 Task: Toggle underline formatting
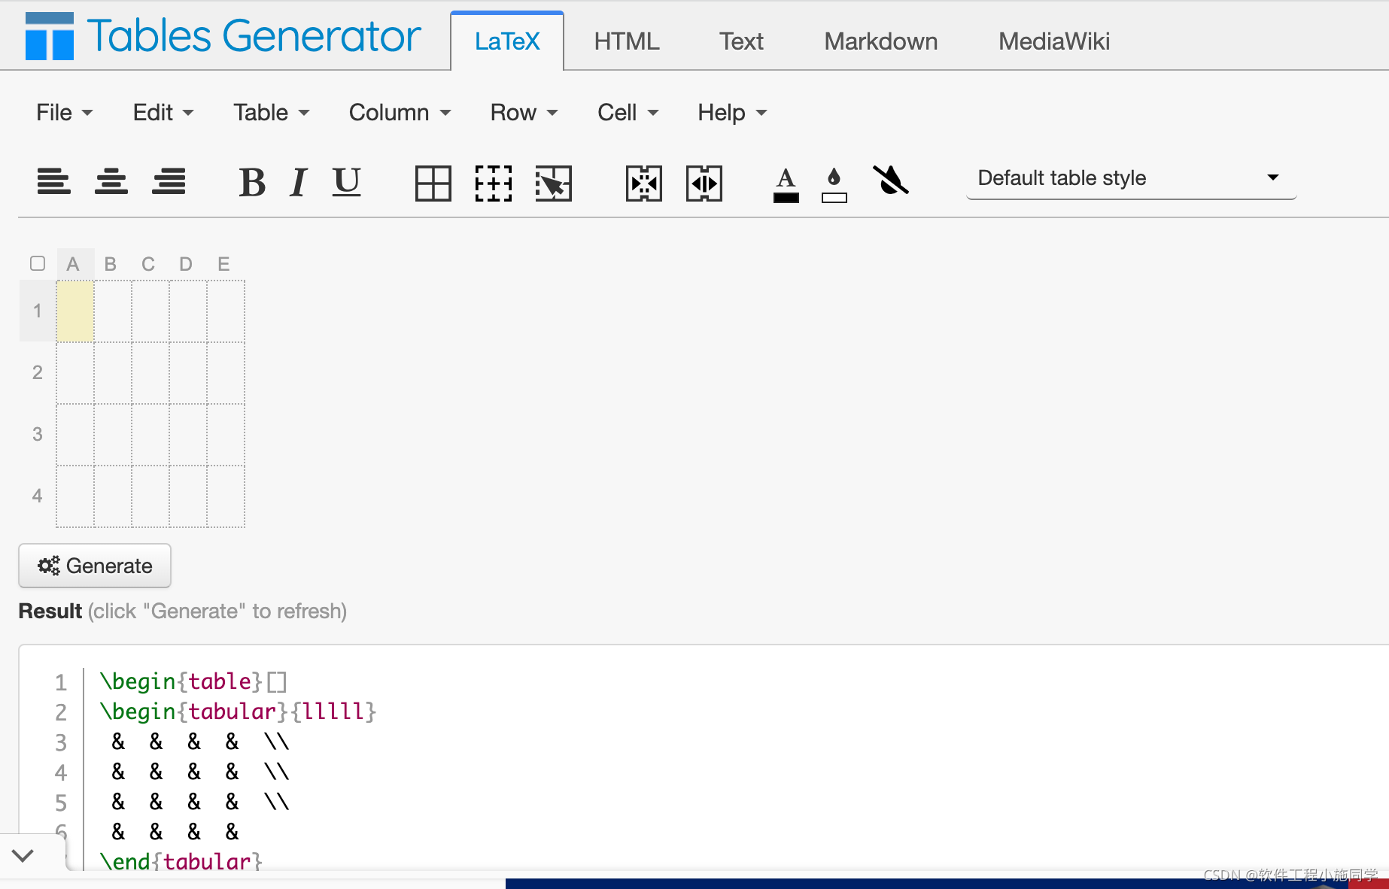click(346, 182)
